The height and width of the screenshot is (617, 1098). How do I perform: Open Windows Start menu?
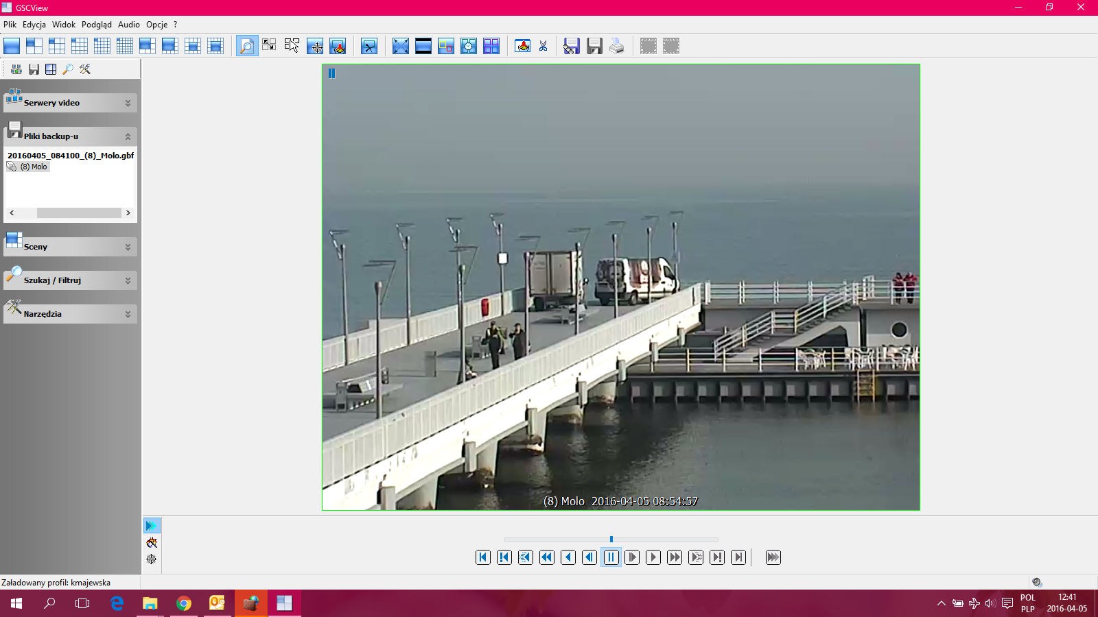[16, 603]
